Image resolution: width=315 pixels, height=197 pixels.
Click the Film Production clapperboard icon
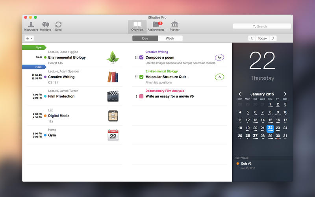click(113, 96)
